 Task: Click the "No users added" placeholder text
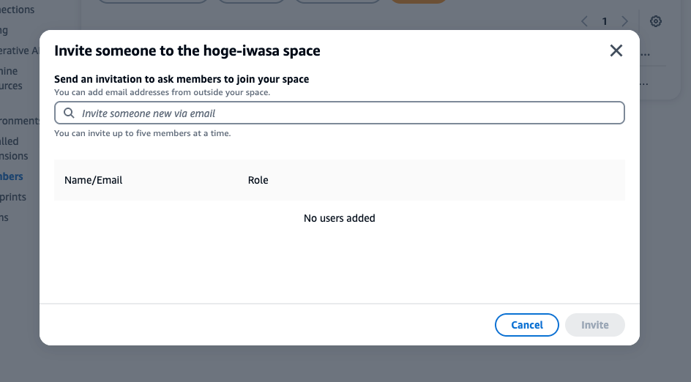pyautogui.click(x=339, y=218)
